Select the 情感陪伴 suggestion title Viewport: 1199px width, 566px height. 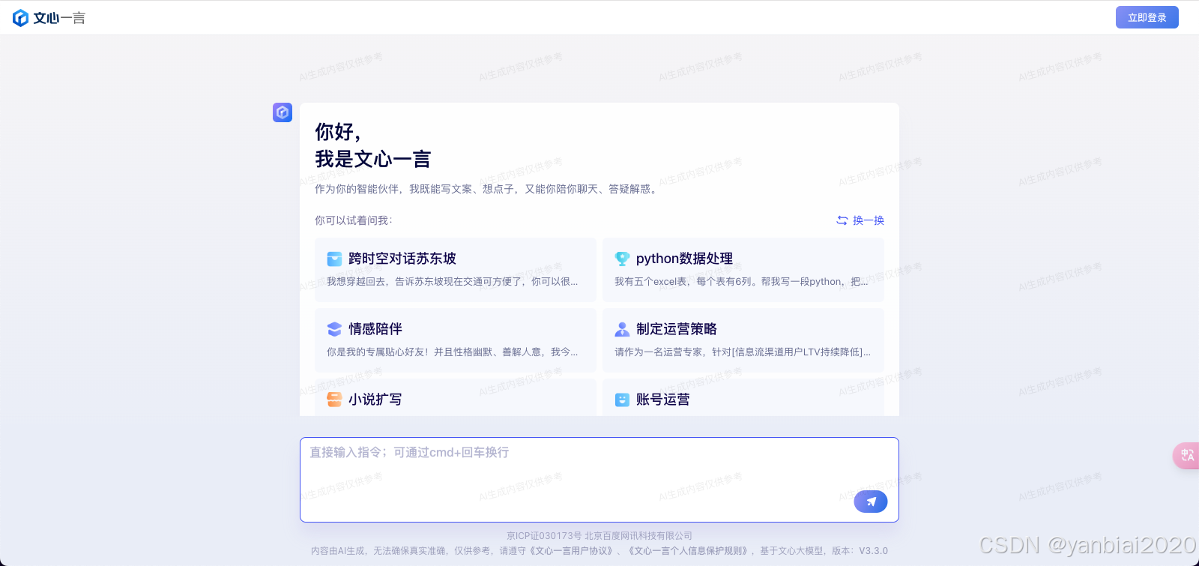375,329
